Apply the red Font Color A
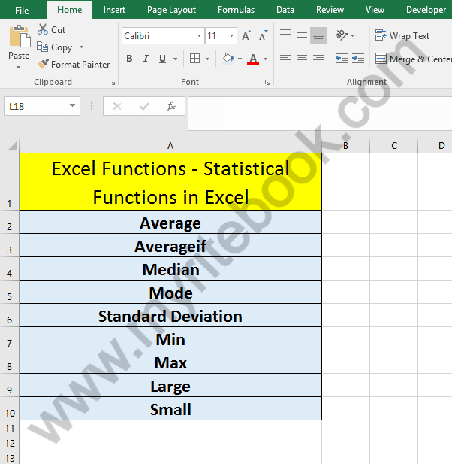The height and width of the screenshot is (464, 452). (253, 59)
